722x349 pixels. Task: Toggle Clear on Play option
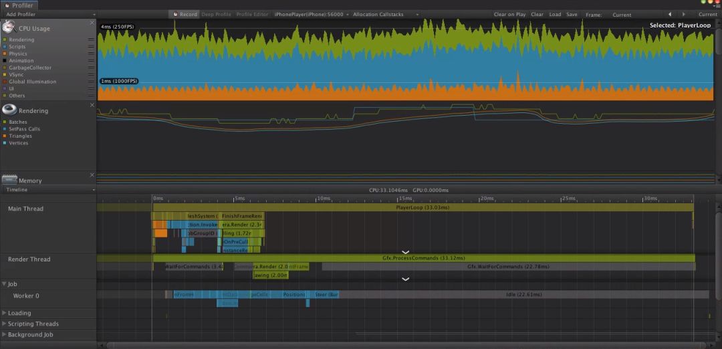(509, 14)
